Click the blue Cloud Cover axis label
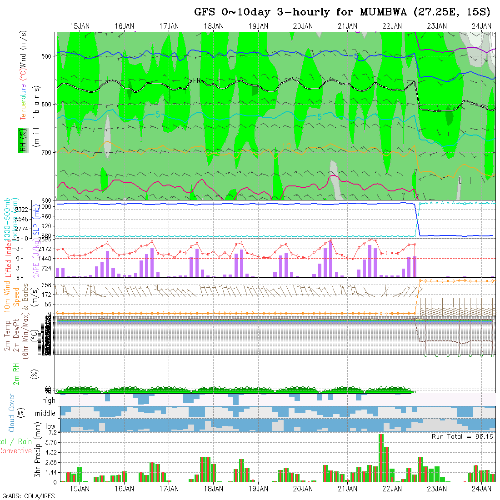 pyautogui.click(x=12, y=413)
